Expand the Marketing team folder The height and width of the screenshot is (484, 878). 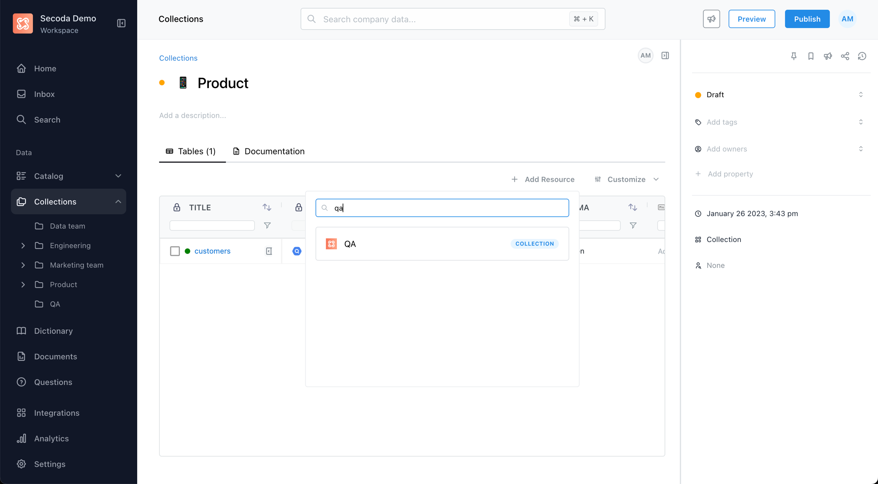coord(23,265)
